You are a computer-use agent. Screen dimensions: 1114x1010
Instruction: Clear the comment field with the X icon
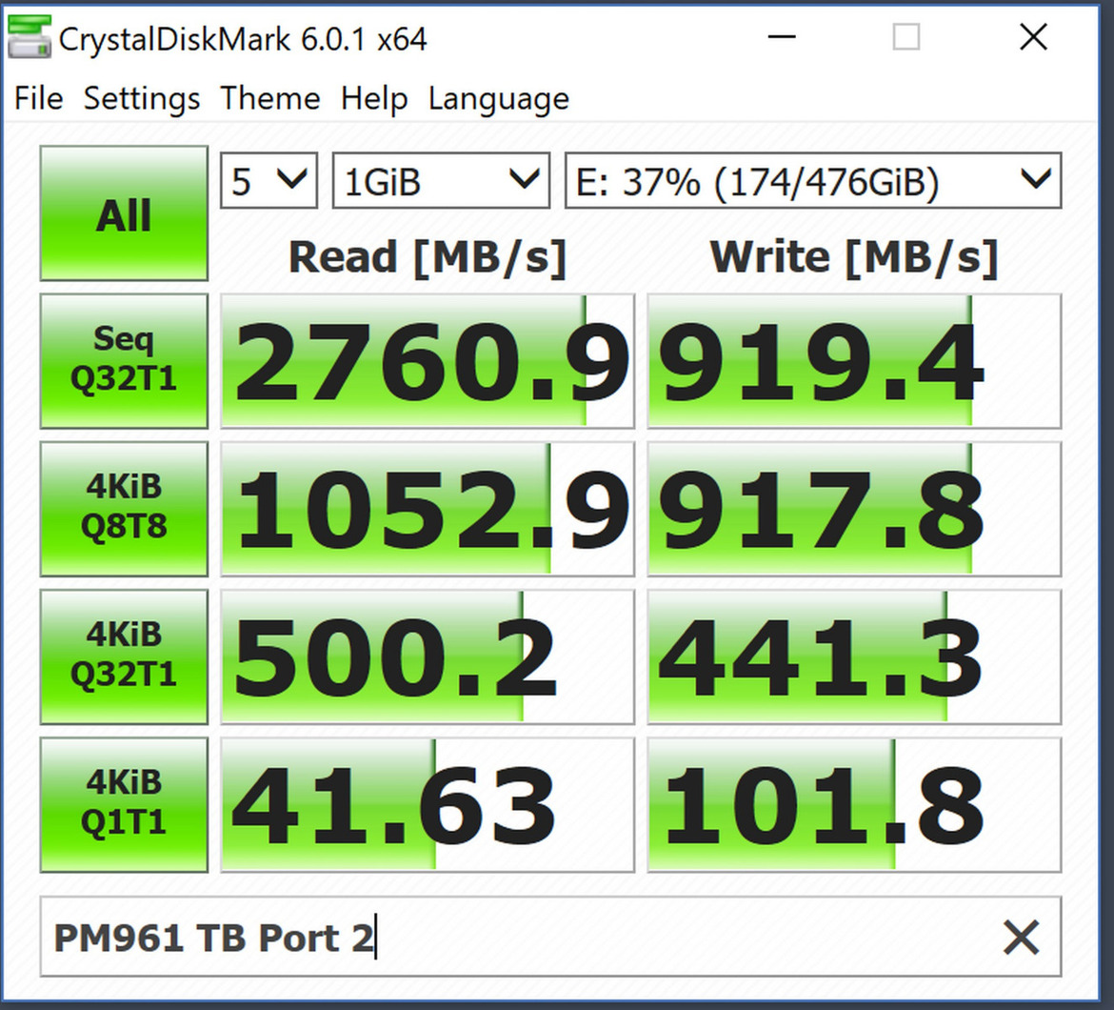(x=1021, y=938)
